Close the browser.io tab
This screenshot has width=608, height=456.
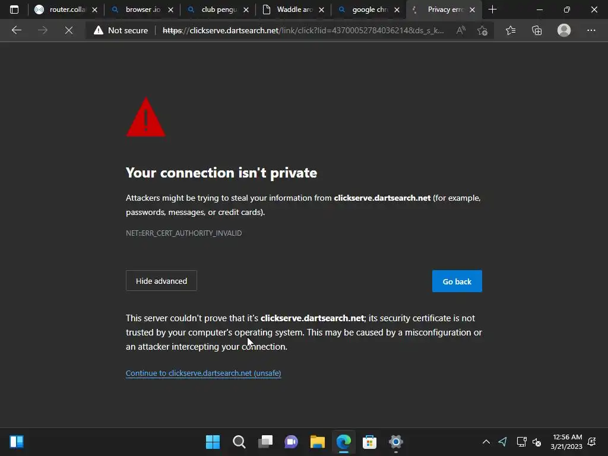click(x=170, y=9)
